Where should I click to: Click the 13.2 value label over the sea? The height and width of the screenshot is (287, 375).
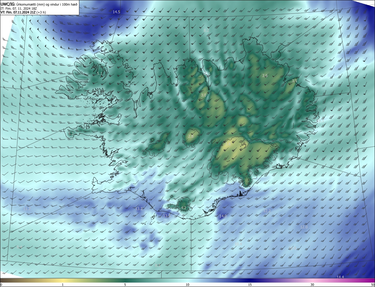click(139, 209)
